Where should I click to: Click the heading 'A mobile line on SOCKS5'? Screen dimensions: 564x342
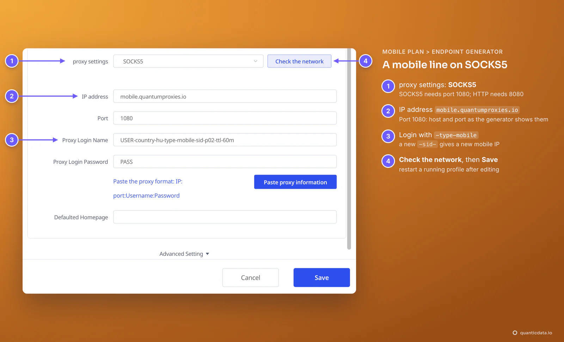point(445,65)
